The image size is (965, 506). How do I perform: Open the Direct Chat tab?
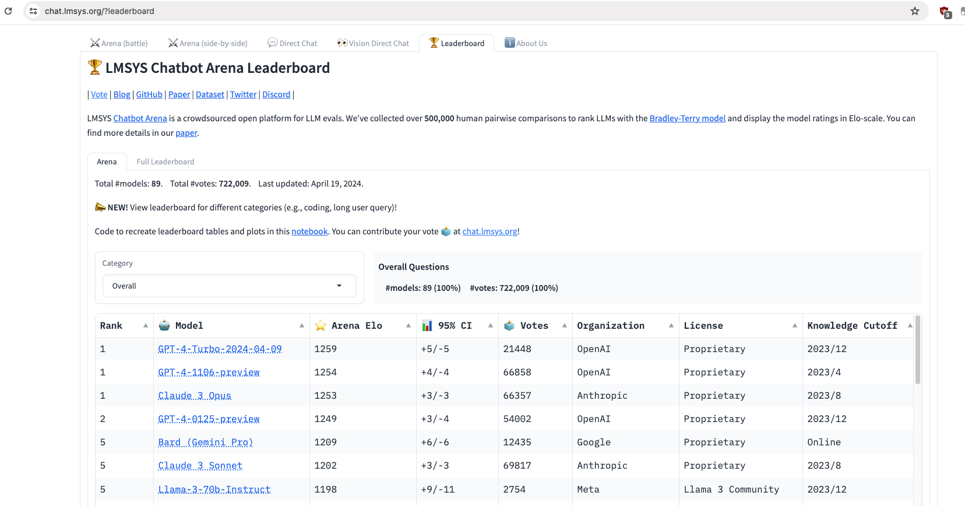click(x=293, y=43)
